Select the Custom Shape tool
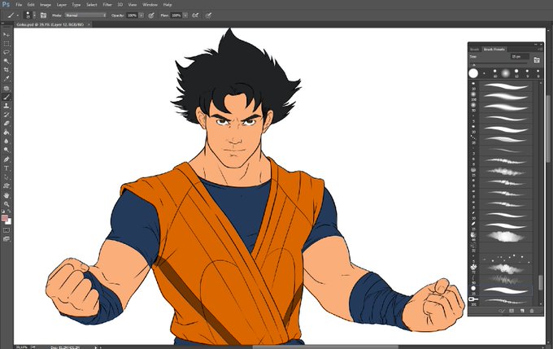553x349 pixels. pos(7,186)
